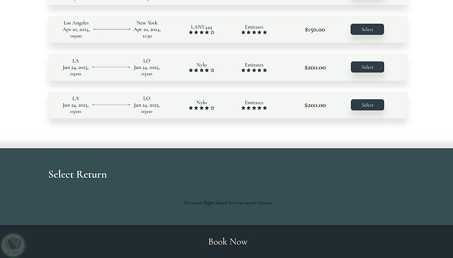Click the Select Return heading
Image resolution: width=453 pixels, height=258 pixels.
click(77, 174)
